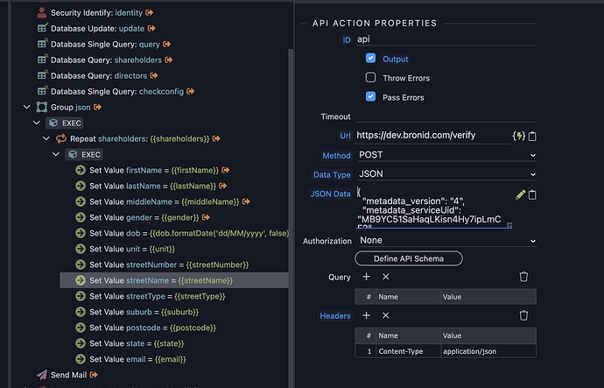Click the ID input field containing api
The image size is (604, 388).
[446, 39]
